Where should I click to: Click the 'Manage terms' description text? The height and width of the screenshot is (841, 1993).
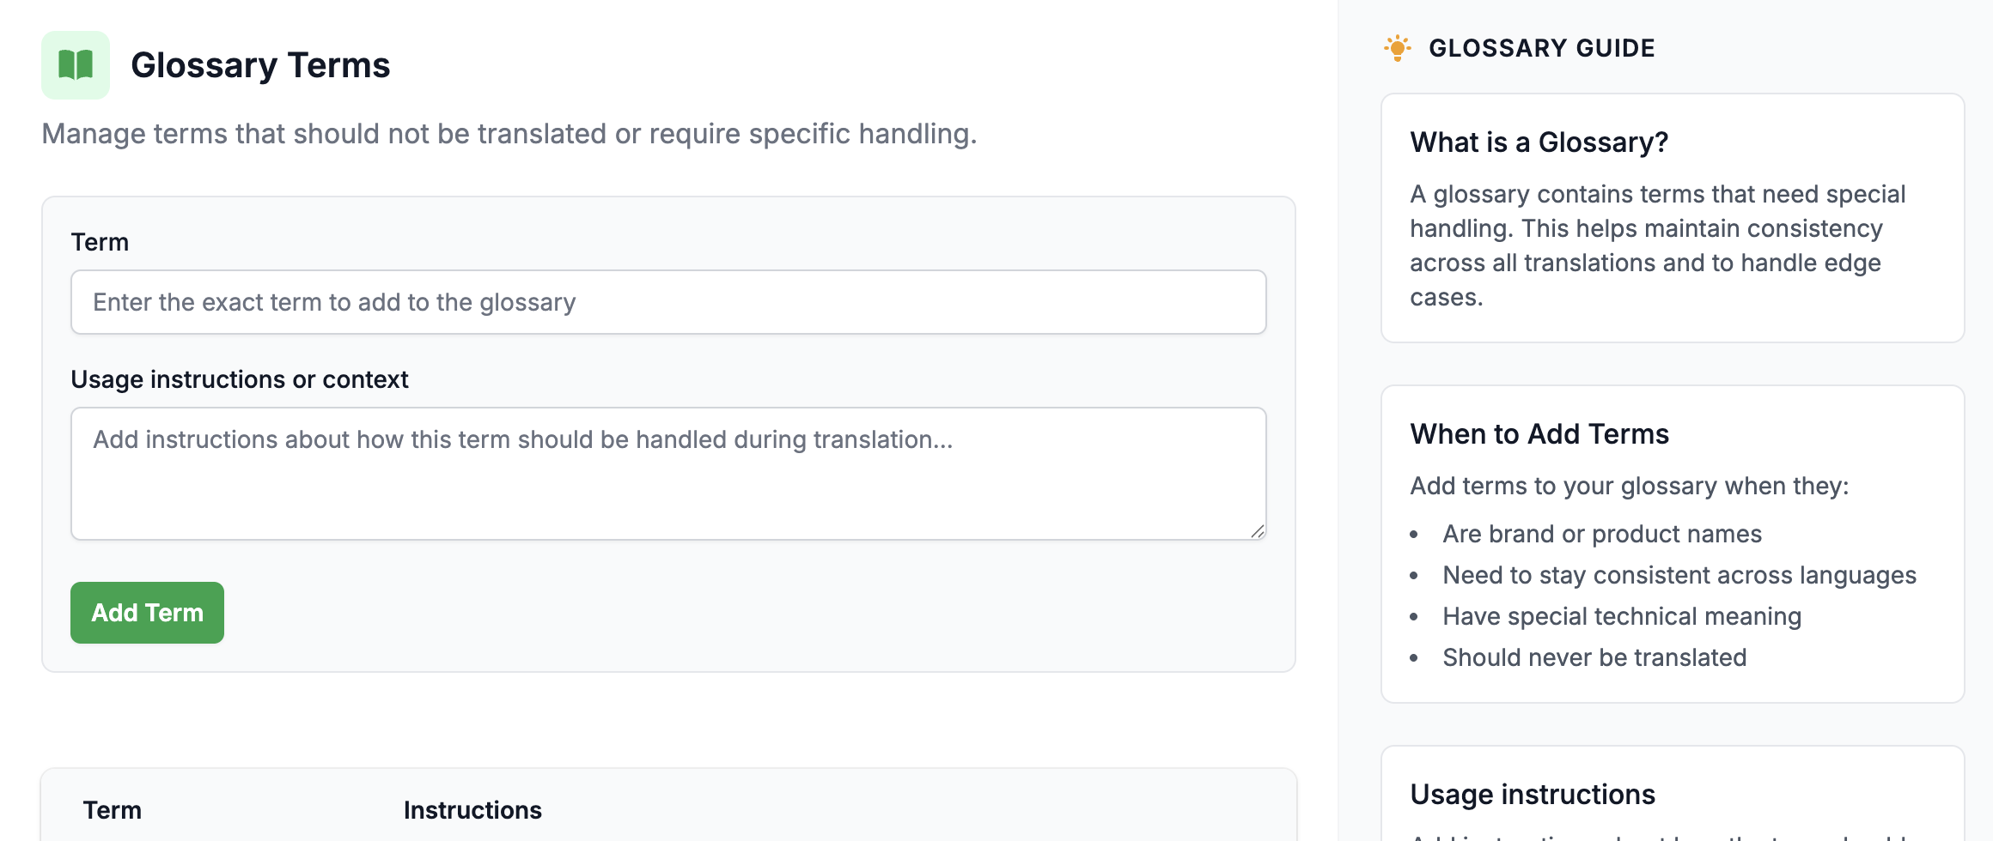[509, 134]
